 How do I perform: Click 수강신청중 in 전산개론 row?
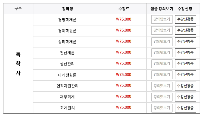coord(185,53)
